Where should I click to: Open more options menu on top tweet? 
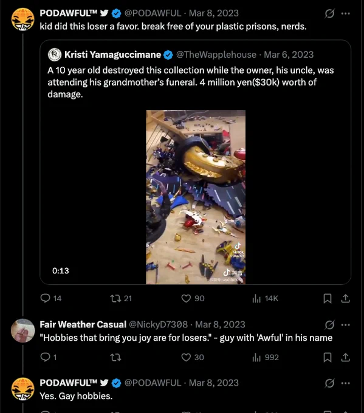pos(346,13)
